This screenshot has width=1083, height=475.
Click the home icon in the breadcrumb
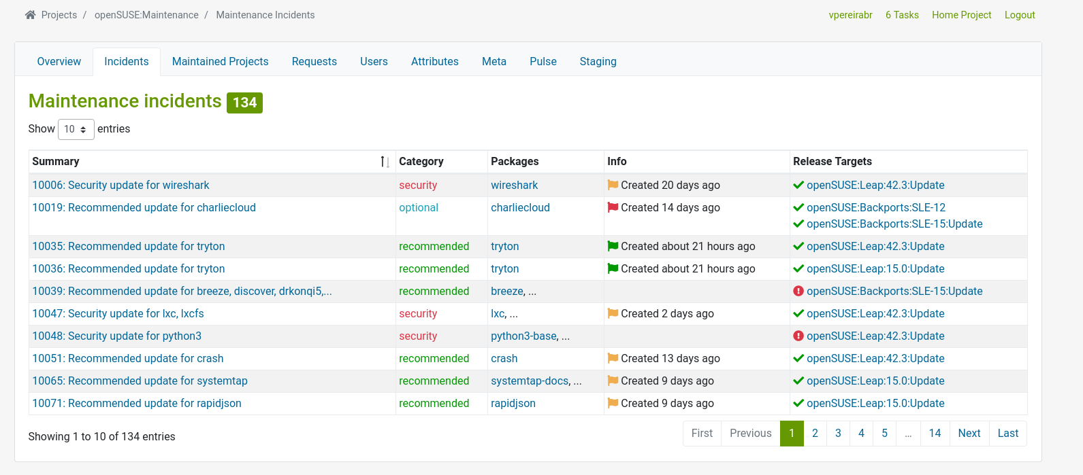click(30, 15)
